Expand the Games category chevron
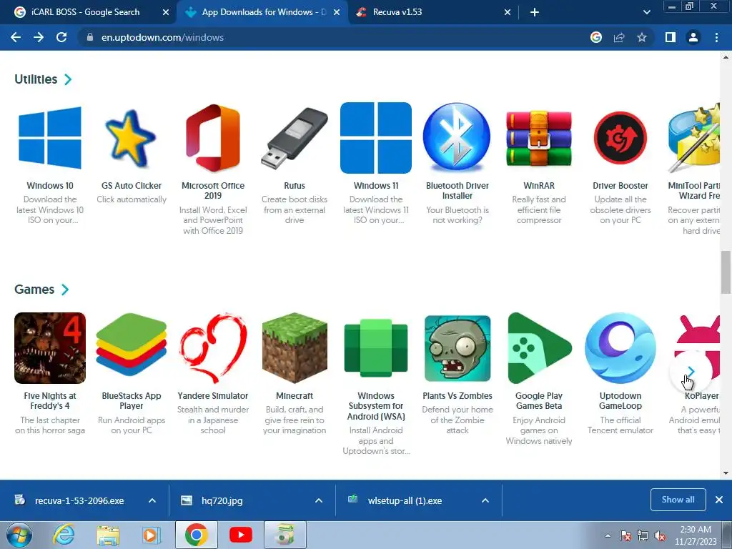The image size is (732, 549). [65, 290]
